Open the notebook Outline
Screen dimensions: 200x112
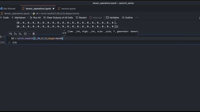tap(127, 18)
